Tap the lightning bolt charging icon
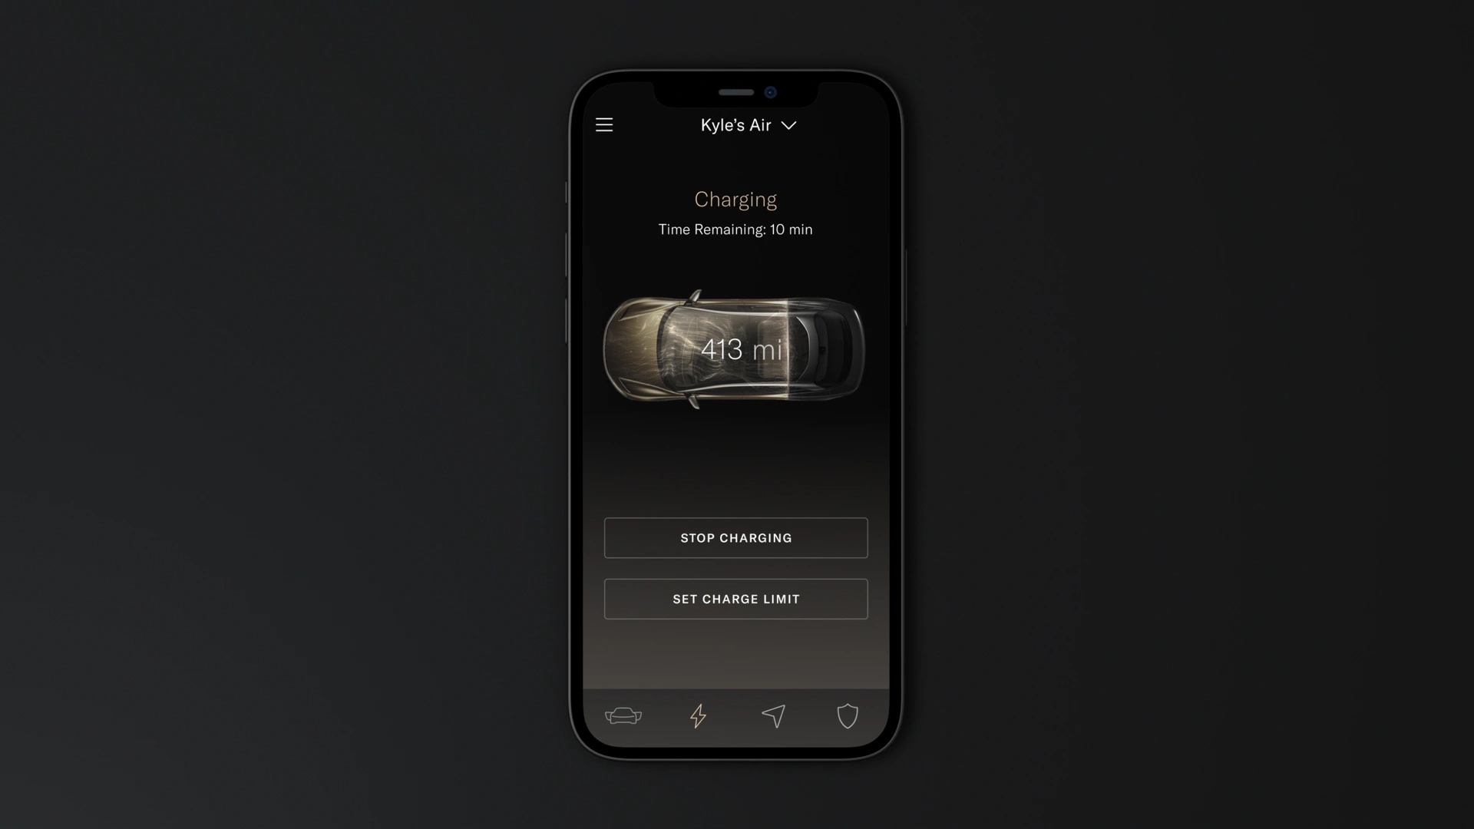Viewport: 1474px width, 829px height. click(698, 717)
